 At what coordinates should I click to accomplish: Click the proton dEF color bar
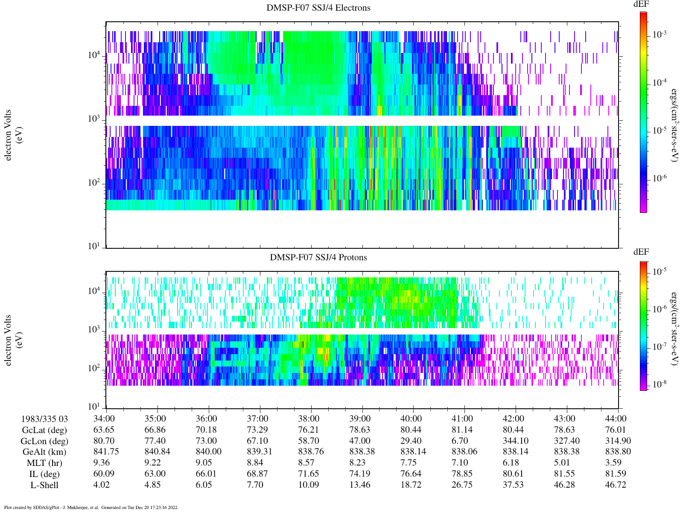pyautogui.click(x=643, y=326)
